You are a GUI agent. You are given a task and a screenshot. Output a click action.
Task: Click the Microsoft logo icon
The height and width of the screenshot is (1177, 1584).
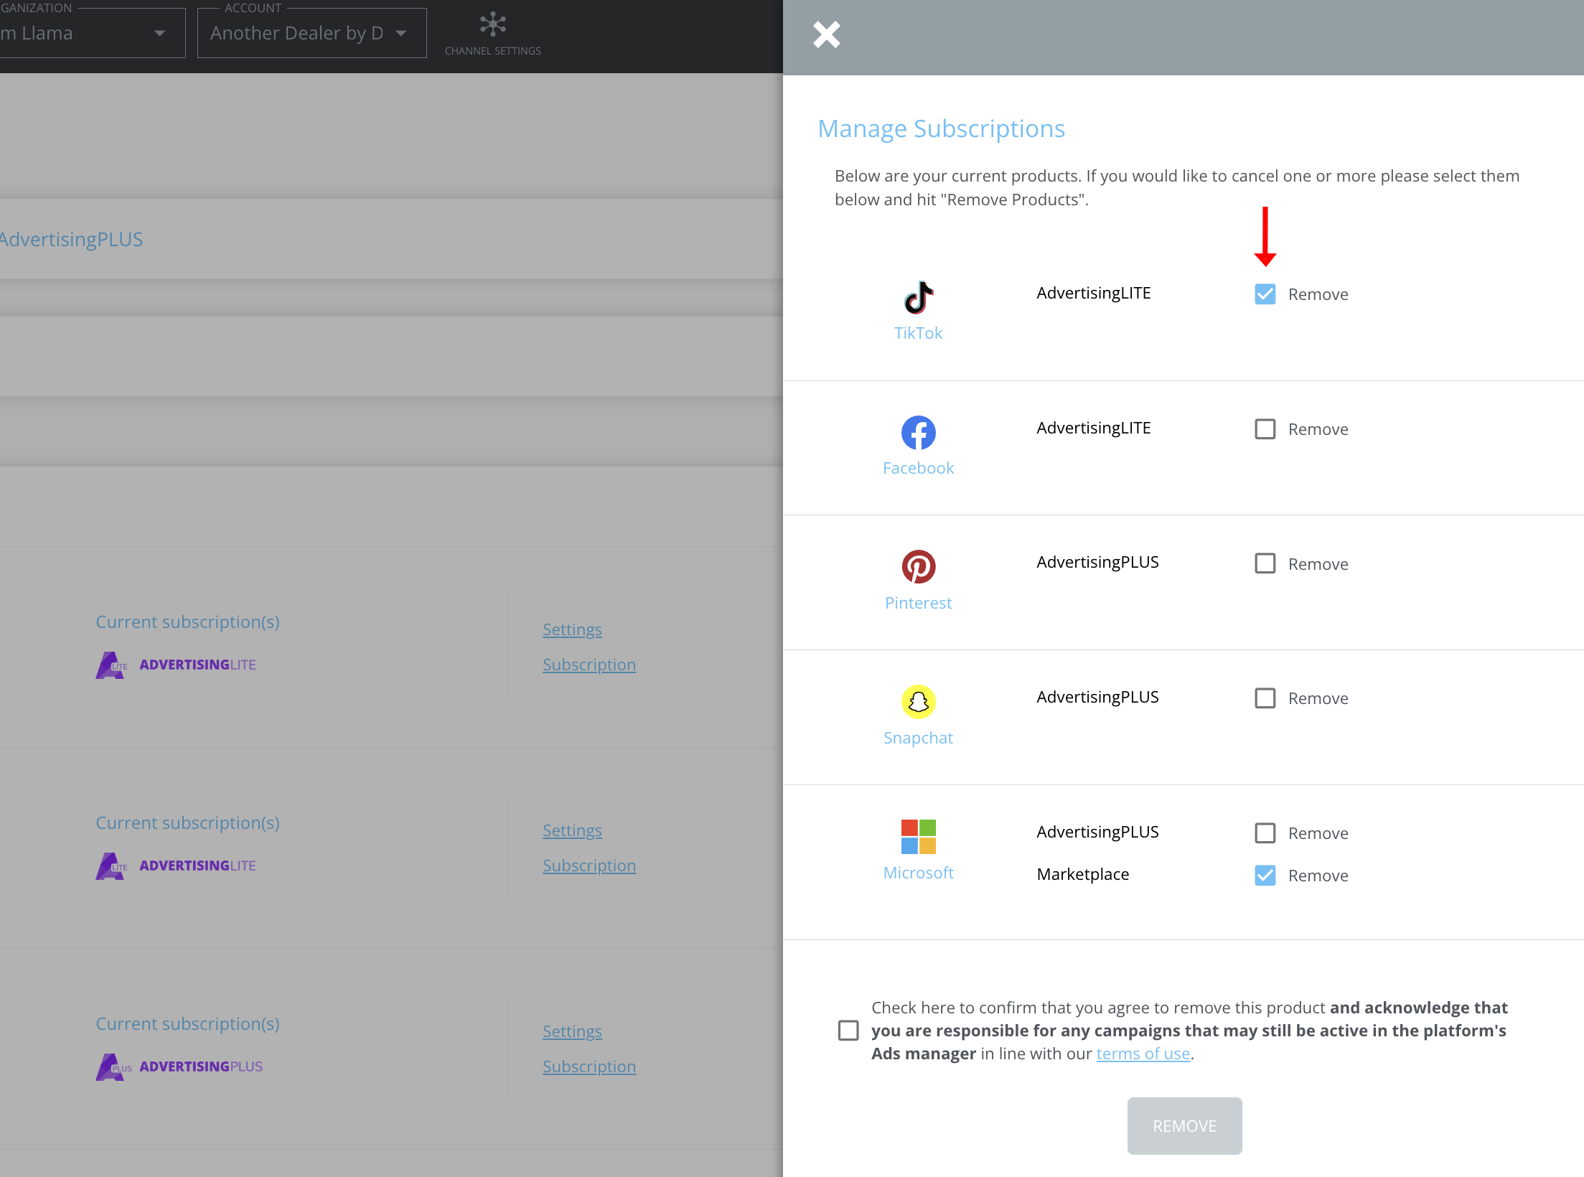click(x=918, y=837)
